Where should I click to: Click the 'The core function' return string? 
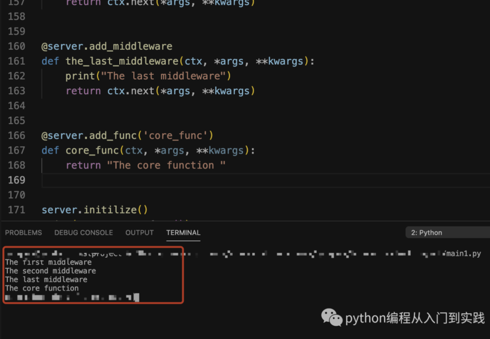coord(166,165)
